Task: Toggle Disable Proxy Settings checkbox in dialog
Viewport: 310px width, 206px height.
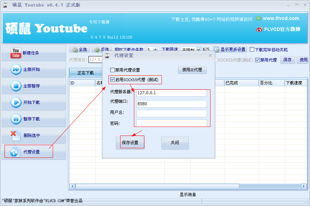Action: tap(113, 70)
